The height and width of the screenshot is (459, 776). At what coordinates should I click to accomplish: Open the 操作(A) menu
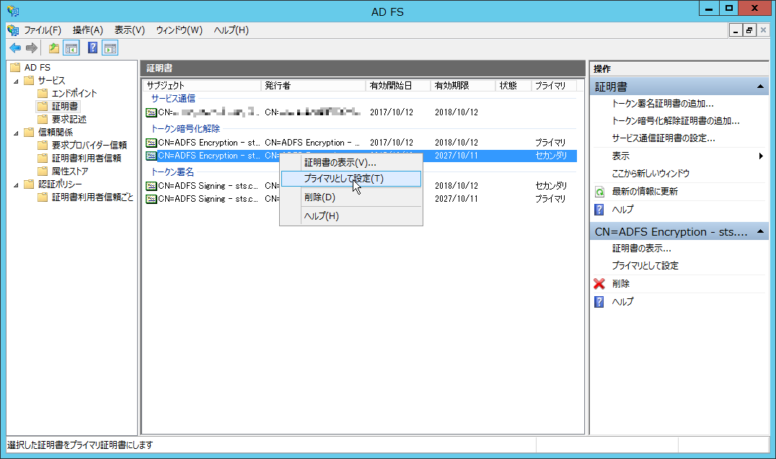point(87,30)
